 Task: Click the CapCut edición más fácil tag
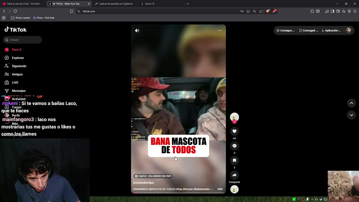coord(153,176)
